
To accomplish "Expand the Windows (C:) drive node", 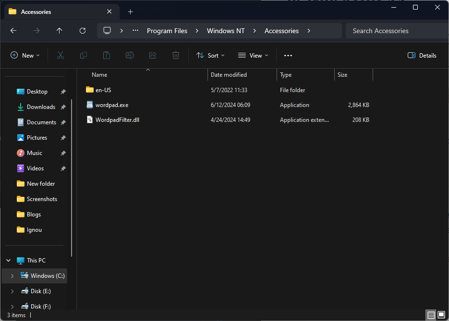I will [x=12, y=276].
